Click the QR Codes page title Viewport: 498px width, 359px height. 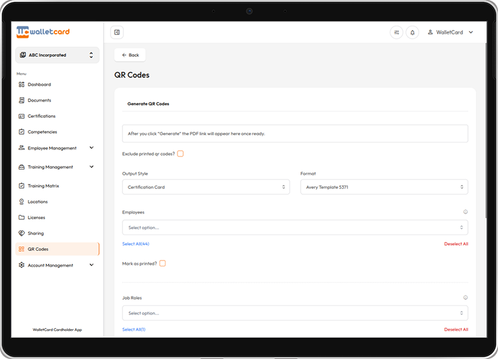point(132,75)
